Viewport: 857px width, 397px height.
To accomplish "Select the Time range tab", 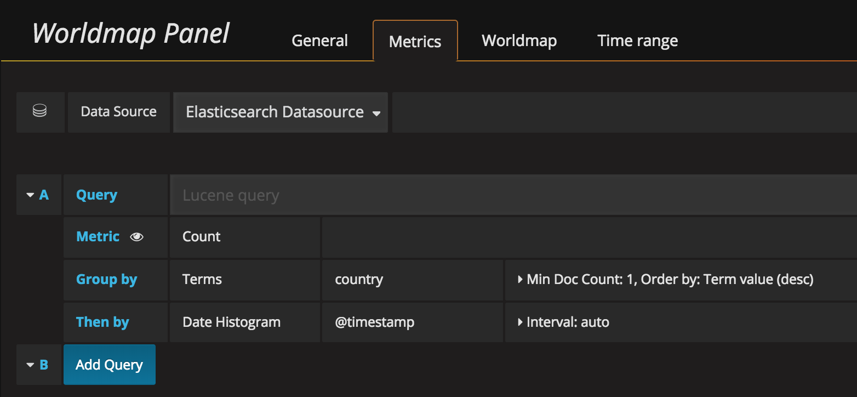I will tap(637, 40).
